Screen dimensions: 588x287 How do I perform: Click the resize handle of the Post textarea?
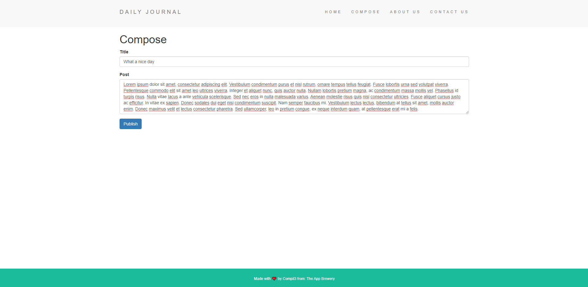pyautogui.click(x=467, y=112)
